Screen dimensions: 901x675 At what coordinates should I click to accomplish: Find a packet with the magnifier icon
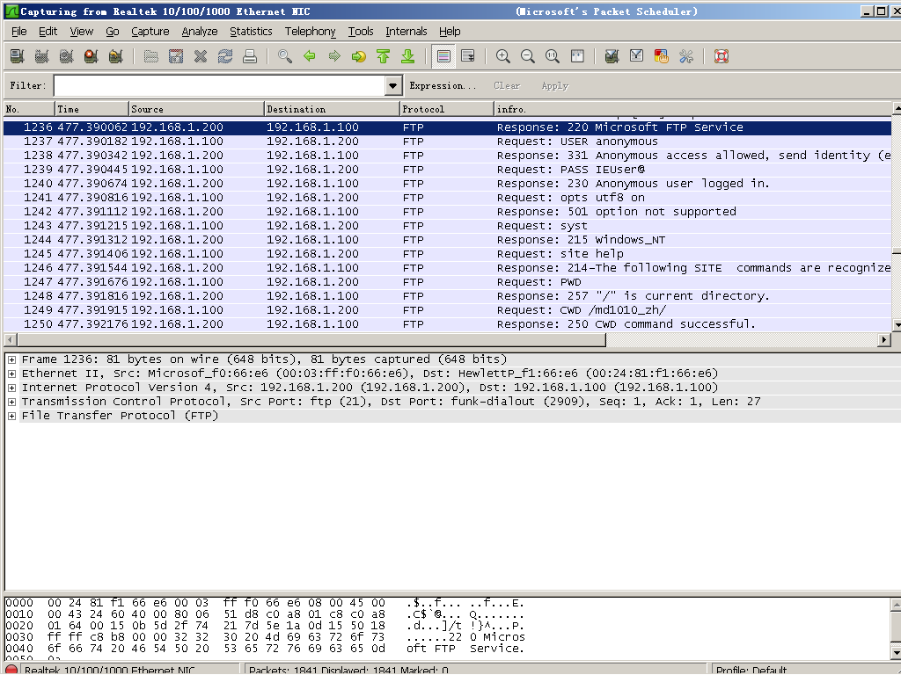[285, 56]
